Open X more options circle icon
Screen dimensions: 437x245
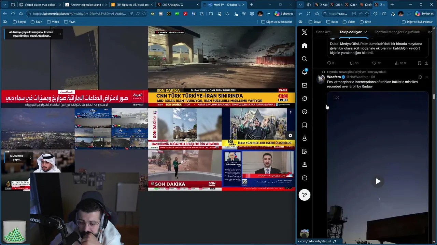click(305, 178)
